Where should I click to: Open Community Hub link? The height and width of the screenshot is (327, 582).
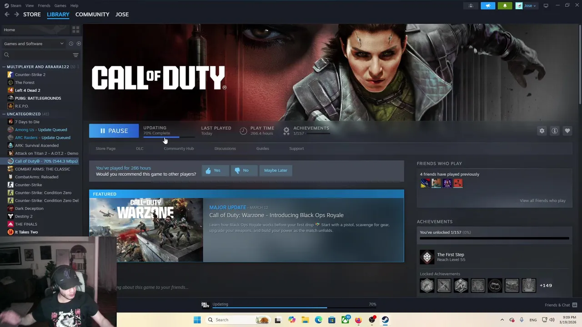point(179,149)
